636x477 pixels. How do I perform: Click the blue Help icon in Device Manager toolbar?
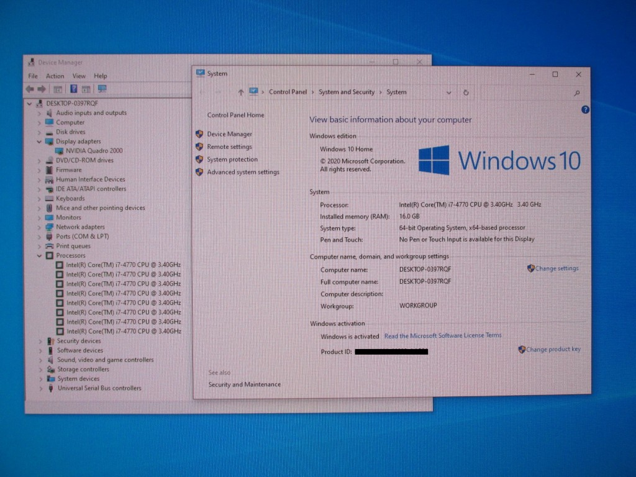[73, 89]
